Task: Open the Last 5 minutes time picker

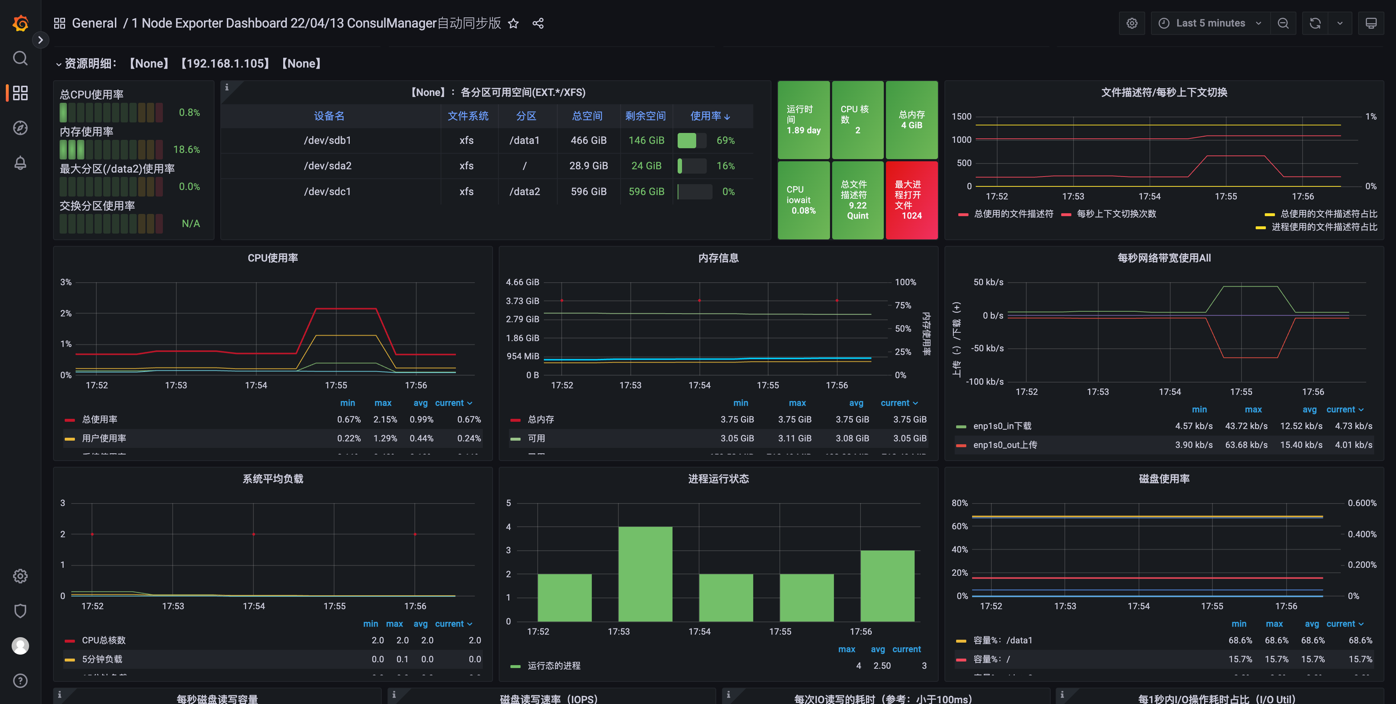Action: (x=1211, y=23)
